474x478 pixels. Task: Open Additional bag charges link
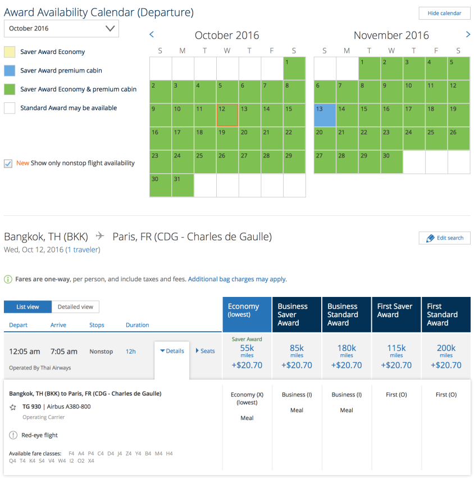point(237,279)
